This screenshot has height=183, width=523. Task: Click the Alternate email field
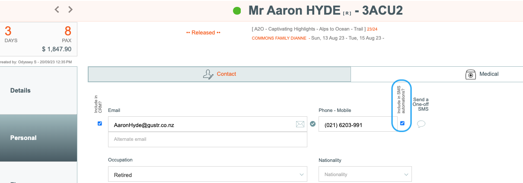[207, 139]
